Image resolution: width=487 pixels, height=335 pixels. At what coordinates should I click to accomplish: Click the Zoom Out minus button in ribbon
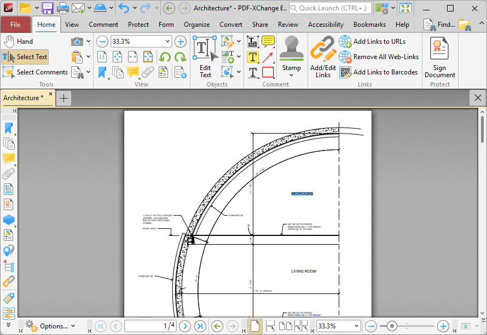(x=102, y=42)
